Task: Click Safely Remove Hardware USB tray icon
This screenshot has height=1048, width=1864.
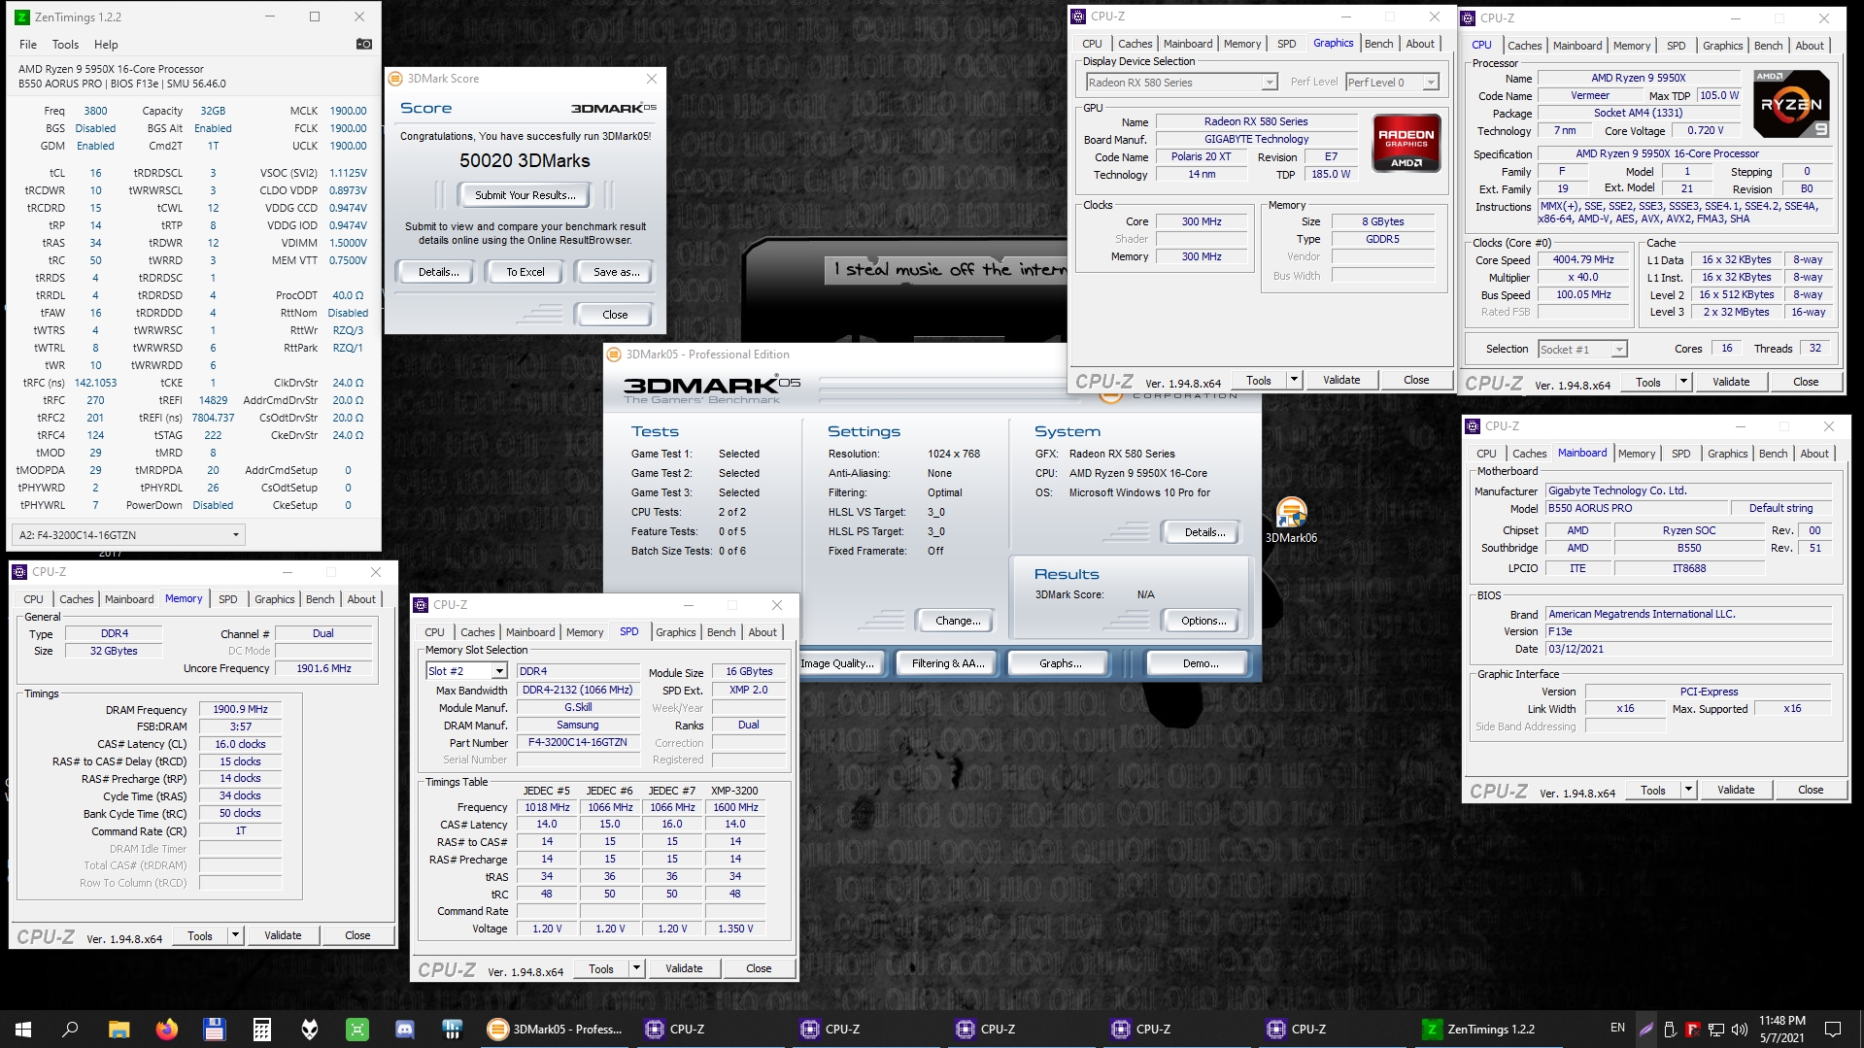Action: [1670, 1029]
